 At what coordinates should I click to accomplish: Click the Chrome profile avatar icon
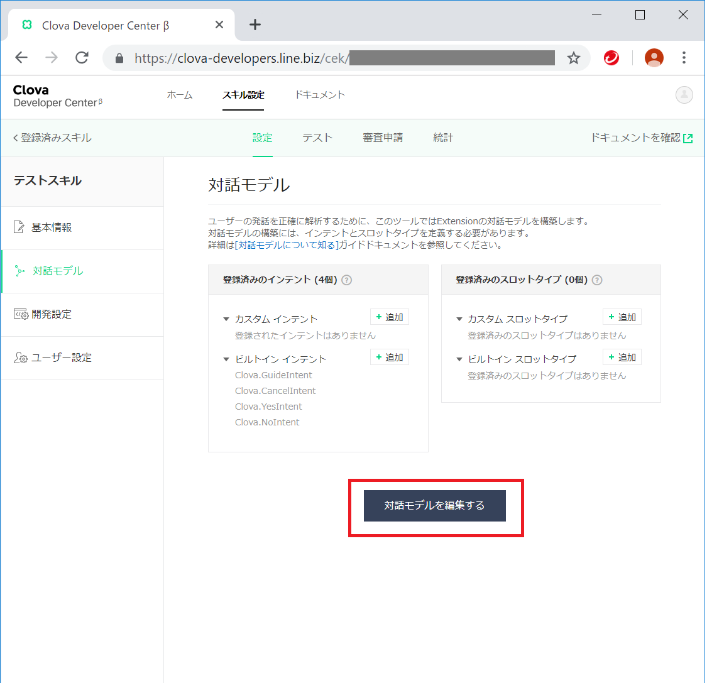[654, 58]
